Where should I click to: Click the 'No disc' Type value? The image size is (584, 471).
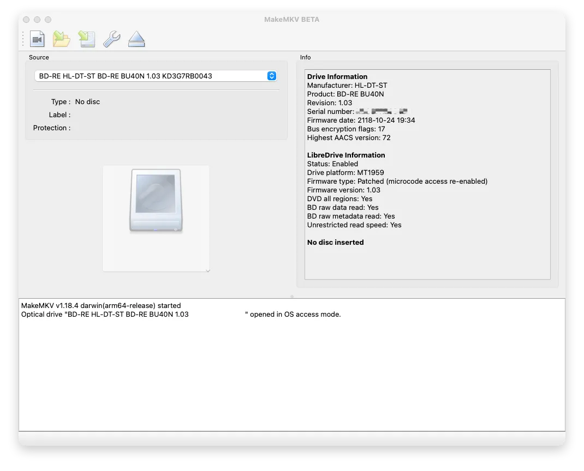point(87,102)
